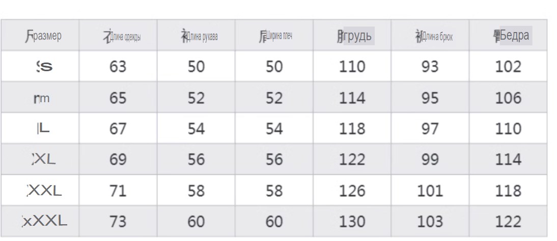Click the размер column header
This screenshot has height=241, width=557.
pos(43,36)
